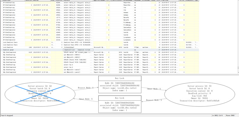
Task: Click Transaction descriptor: 0x4f1c043a8 text
Action: click(x=200, y=101)
